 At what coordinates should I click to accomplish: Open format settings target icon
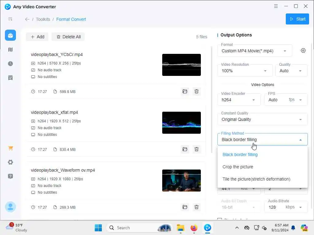click(303, 50)
